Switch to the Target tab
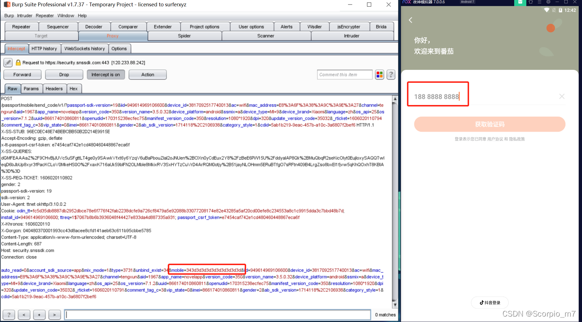Screen dimensions: 582x322 41,36
